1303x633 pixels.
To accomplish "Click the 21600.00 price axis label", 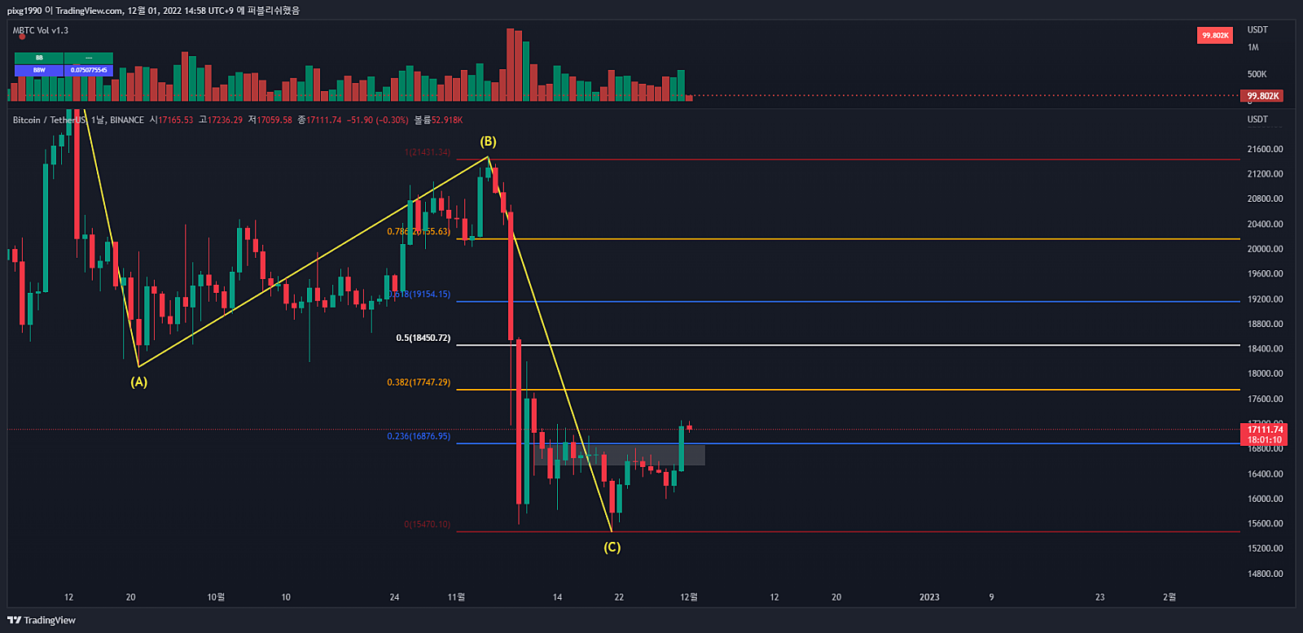I will point(1265,149).
